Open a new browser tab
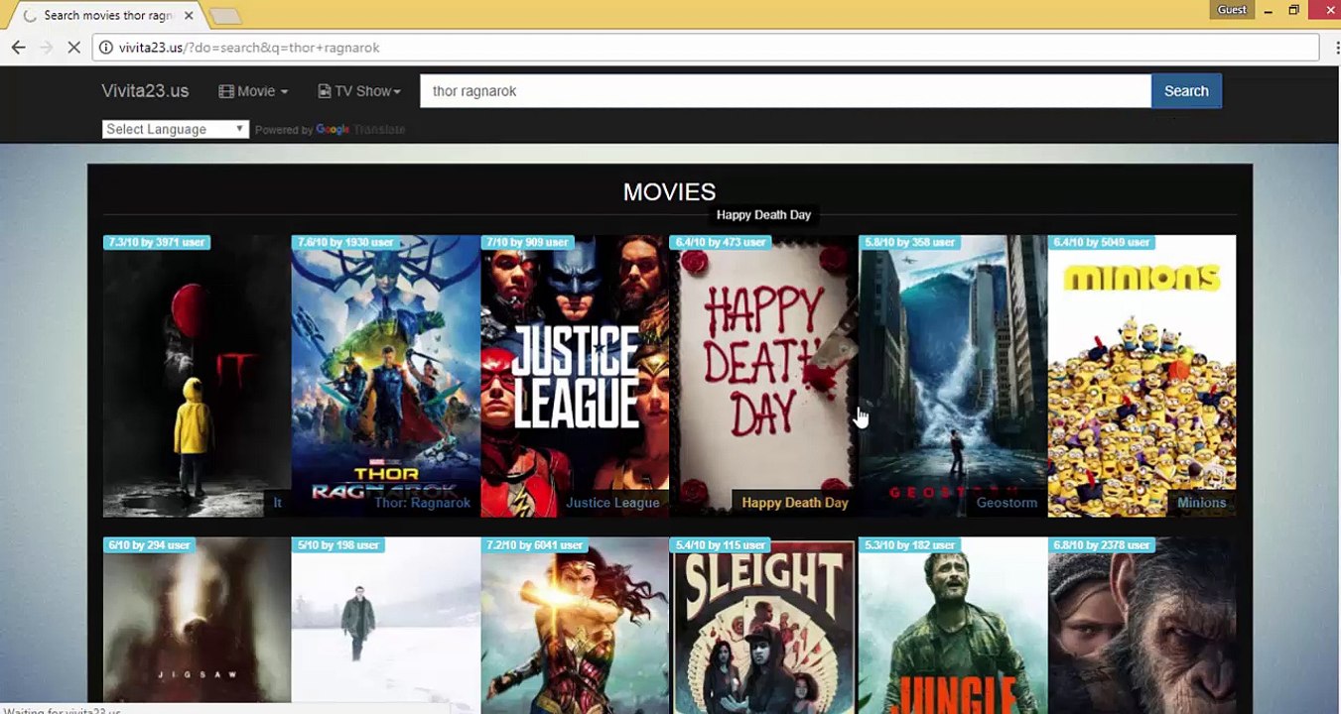Viewport: 1341px width, 714px height. click(225, 16)
